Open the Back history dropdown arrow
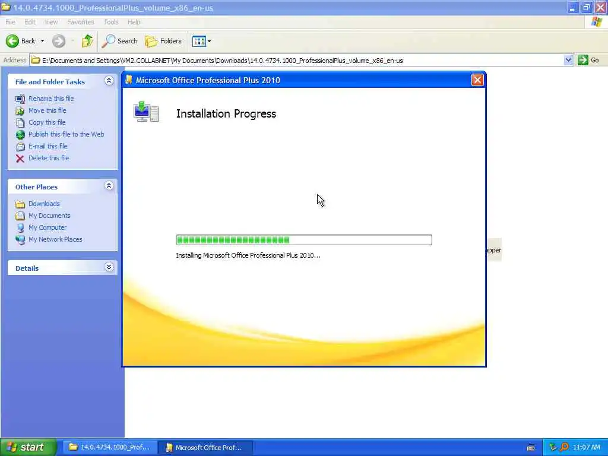608x456 pixels. point(42,41)
